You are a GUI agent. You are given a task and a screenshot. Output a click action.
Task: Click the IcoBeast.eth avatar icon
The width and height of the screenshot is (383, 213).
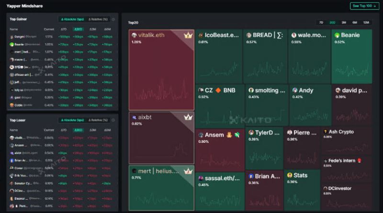pyautogui.click(x=200, y=35)
